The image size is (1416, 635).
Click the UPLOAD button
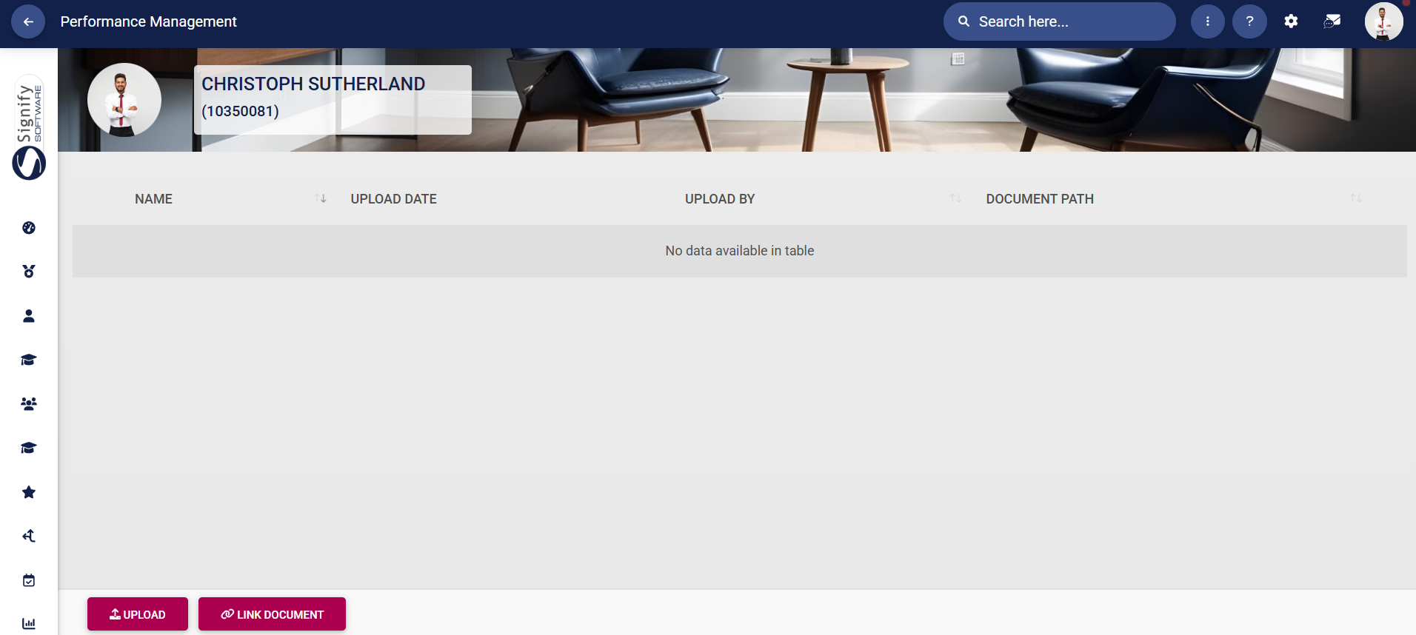138,614
